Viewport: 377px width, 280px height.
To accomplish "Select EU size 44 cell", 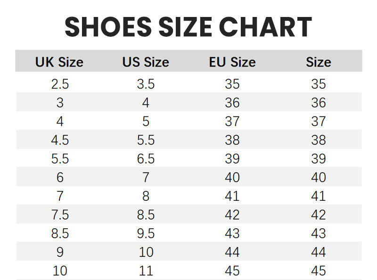I will pos(232,252).
